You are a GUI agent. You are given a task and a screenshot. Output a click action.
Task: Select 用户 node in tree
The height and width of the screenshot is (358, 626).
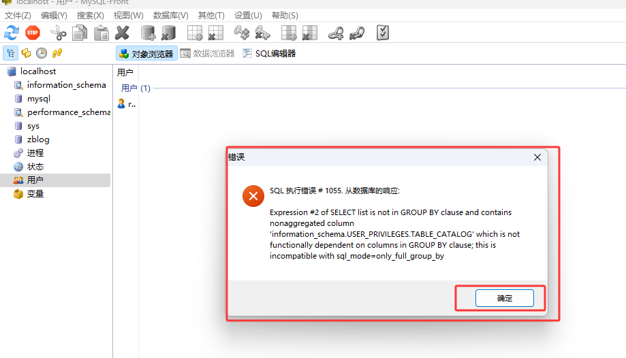(x=55, y=180)
